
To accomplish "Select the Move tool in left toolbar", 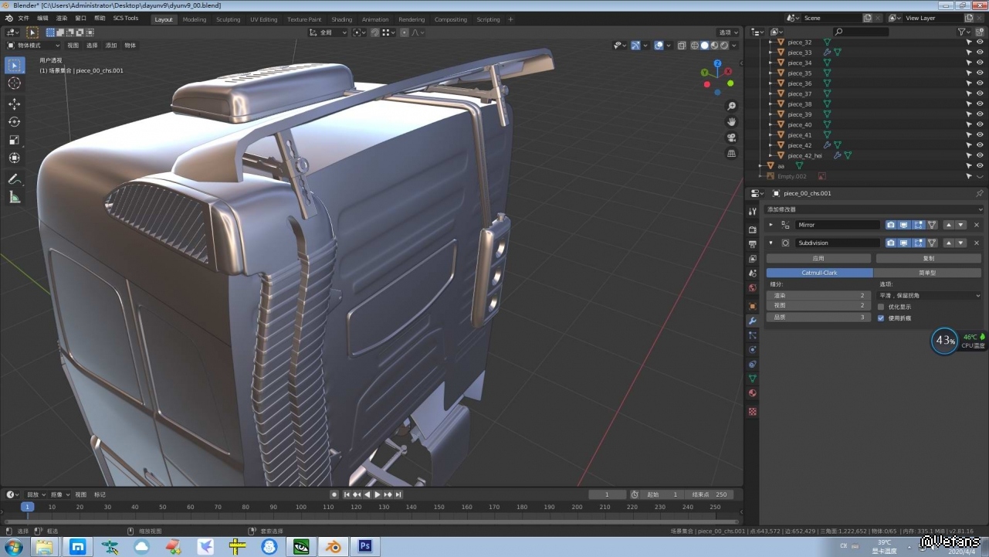I will (x=14, y=104).
